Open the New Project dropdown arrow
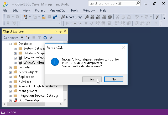This screenshot has height=115, width=168. tap(30, 17)
